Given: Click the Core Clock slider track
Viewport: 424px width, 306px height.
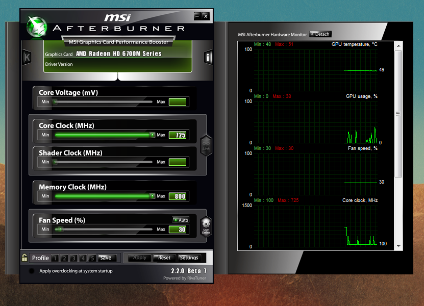Looking at the screenshot, I should 102,135.
